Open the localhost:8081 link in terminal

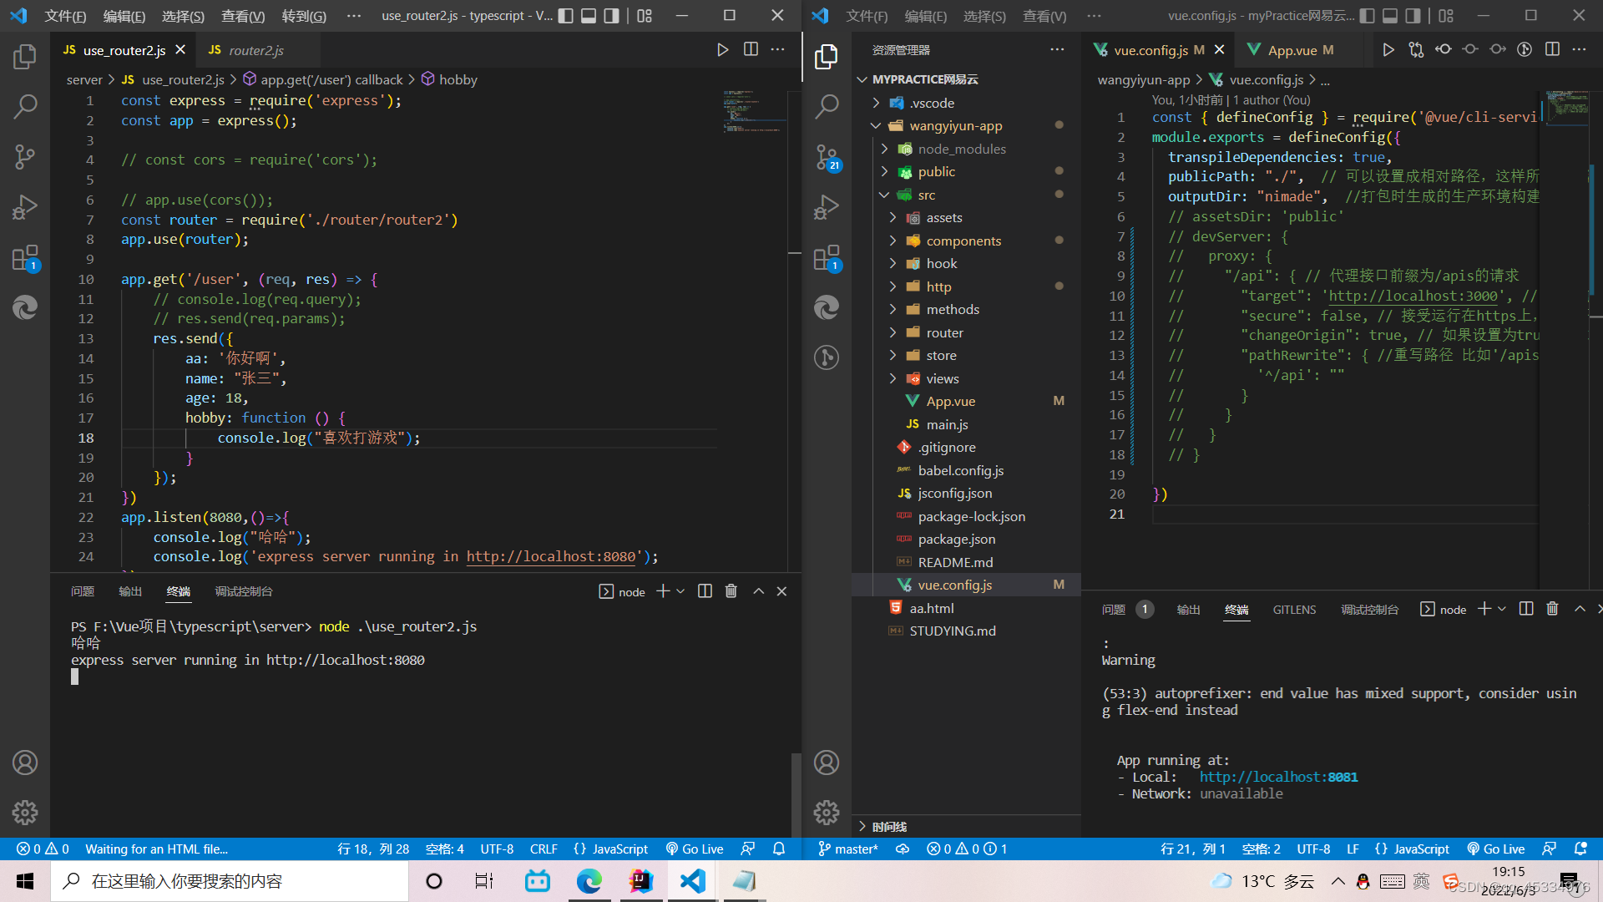(1278, 777)
